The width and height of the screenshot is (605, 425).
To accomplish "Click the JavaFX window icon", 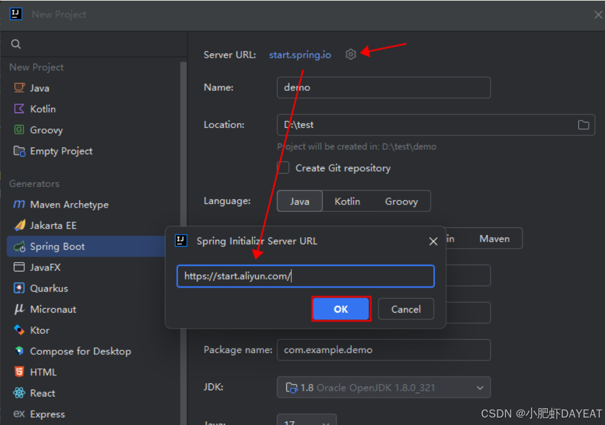I will point(19,267).
